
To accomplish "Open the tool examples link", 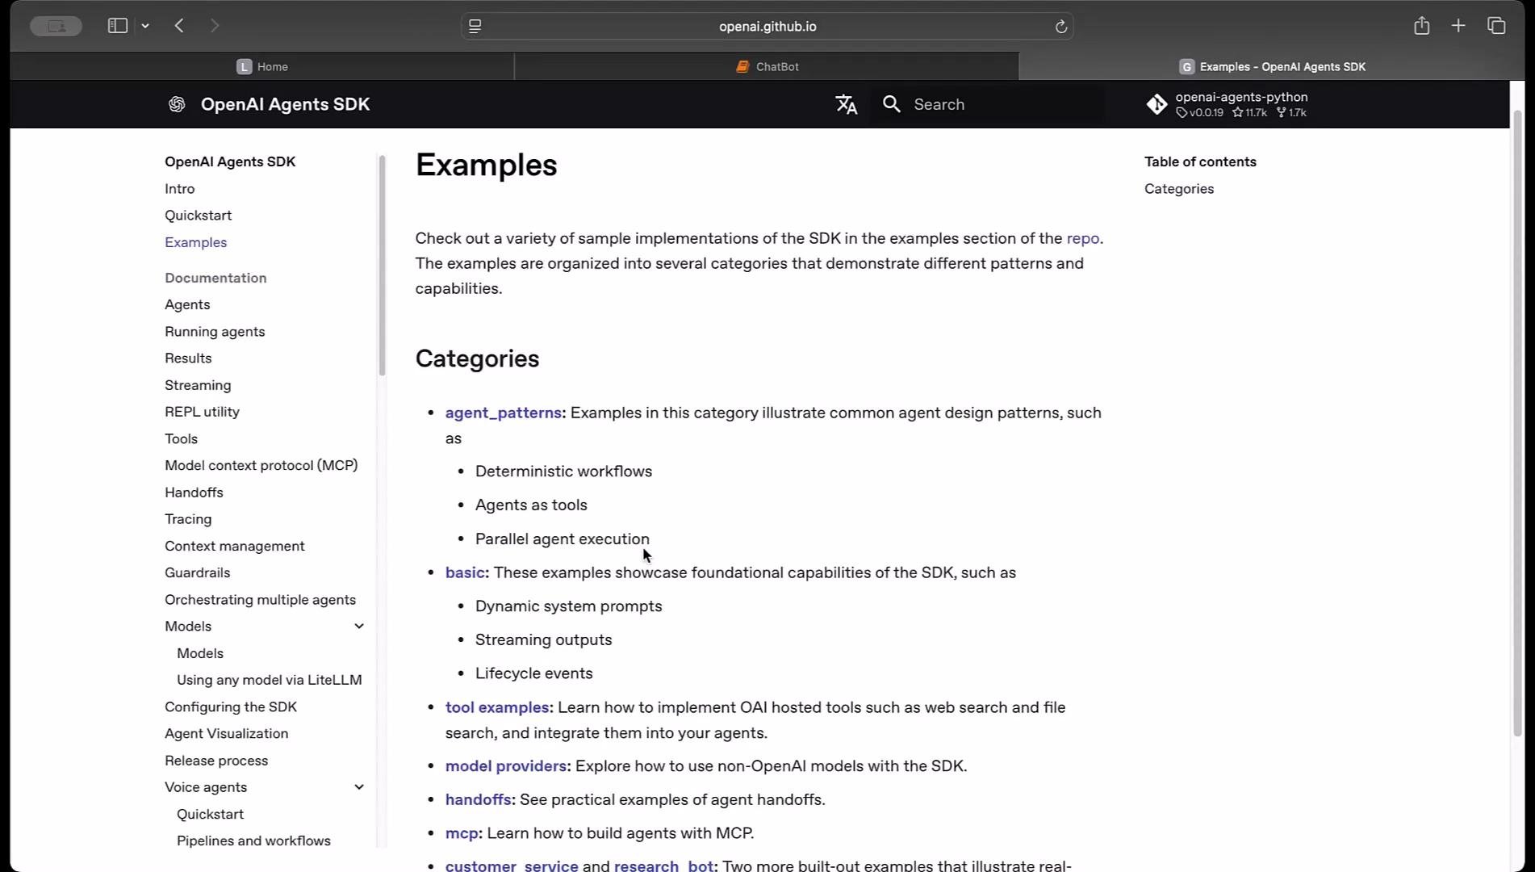I will tap(497, 707).
